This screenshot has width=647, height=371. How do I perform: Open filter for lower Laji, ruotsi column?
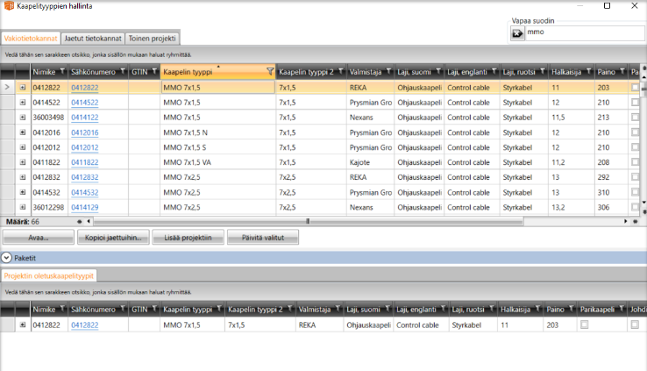(x=492, y=309)
